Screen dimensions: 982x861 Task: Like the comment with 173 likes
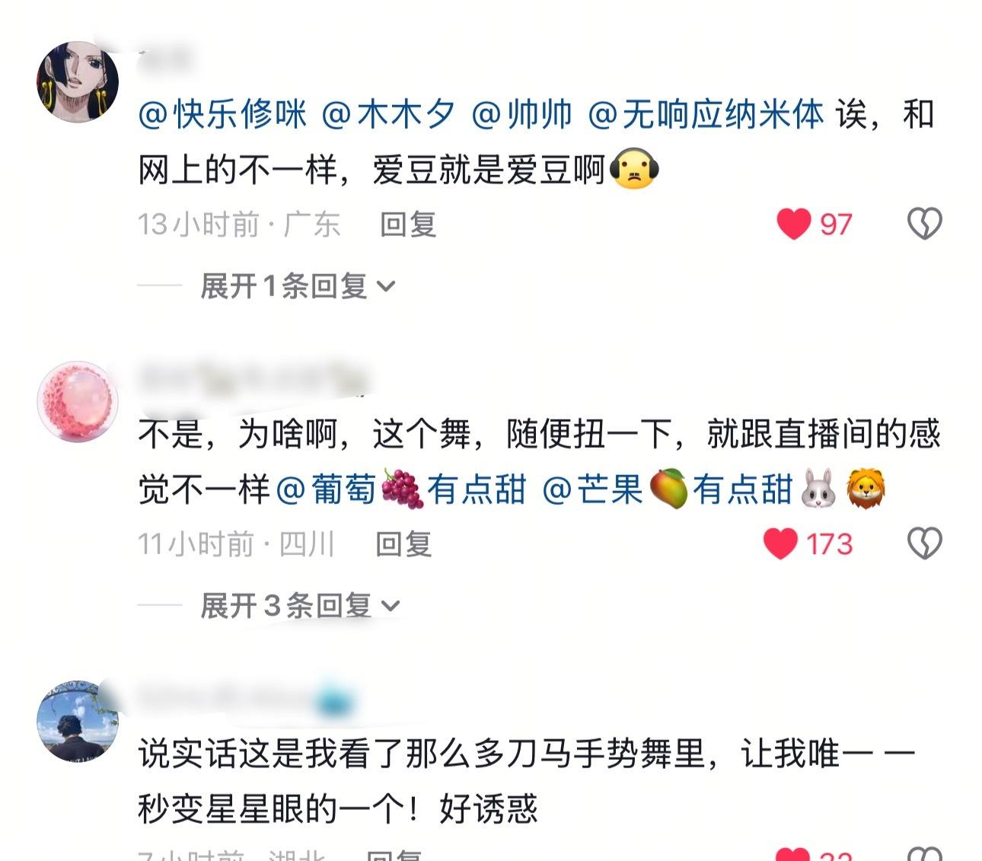pos(780,544)
